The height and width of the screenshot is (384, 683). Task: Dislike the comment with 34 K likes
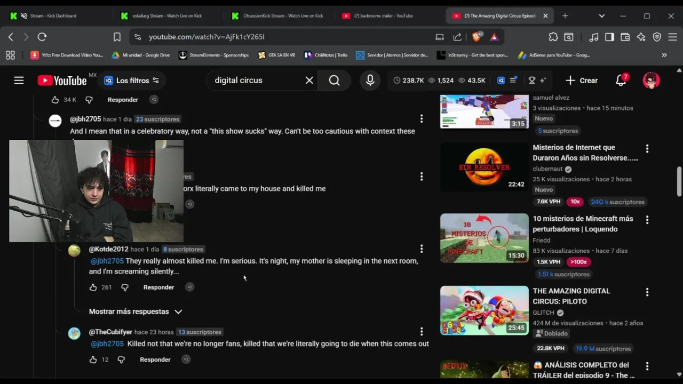coord(89,100)
